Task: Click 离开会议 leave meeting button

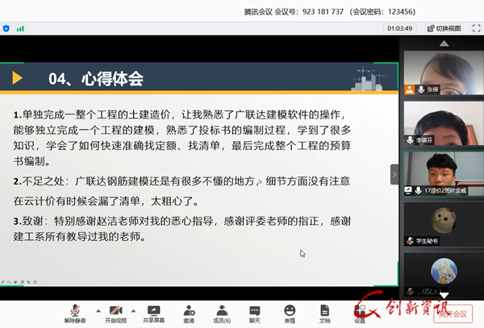Action: (x=453, y=313)
